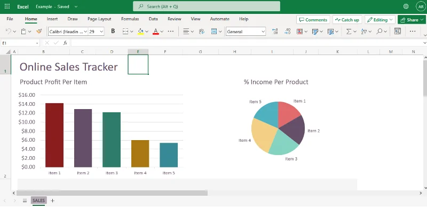
Task: Click the Catch up button
Action: click(347, 20)
